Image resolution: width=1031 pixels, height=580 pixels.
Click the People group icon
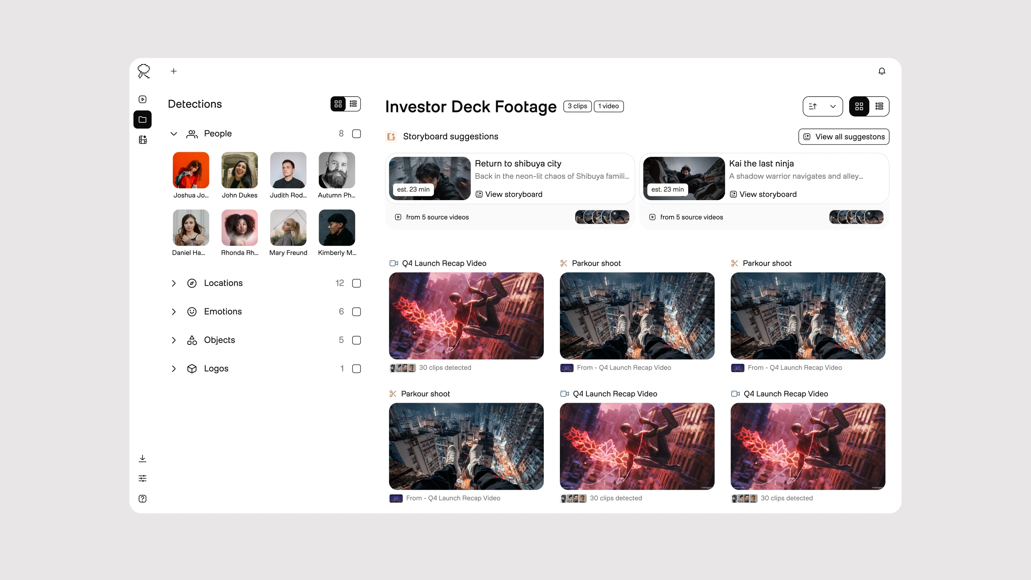(192, 134)
